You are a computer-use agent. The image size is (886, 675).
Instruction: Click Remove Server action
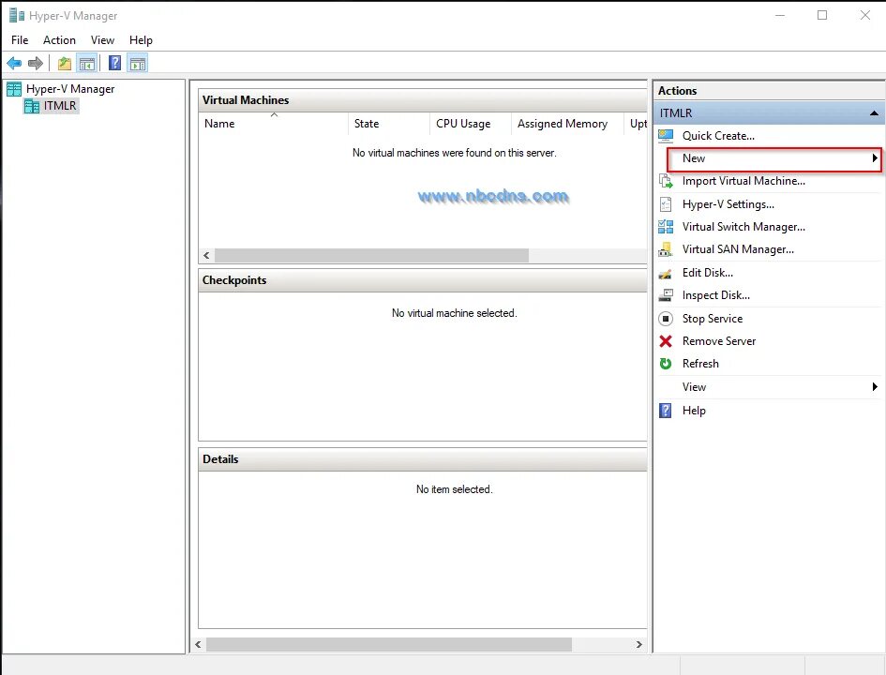point(719,341)
